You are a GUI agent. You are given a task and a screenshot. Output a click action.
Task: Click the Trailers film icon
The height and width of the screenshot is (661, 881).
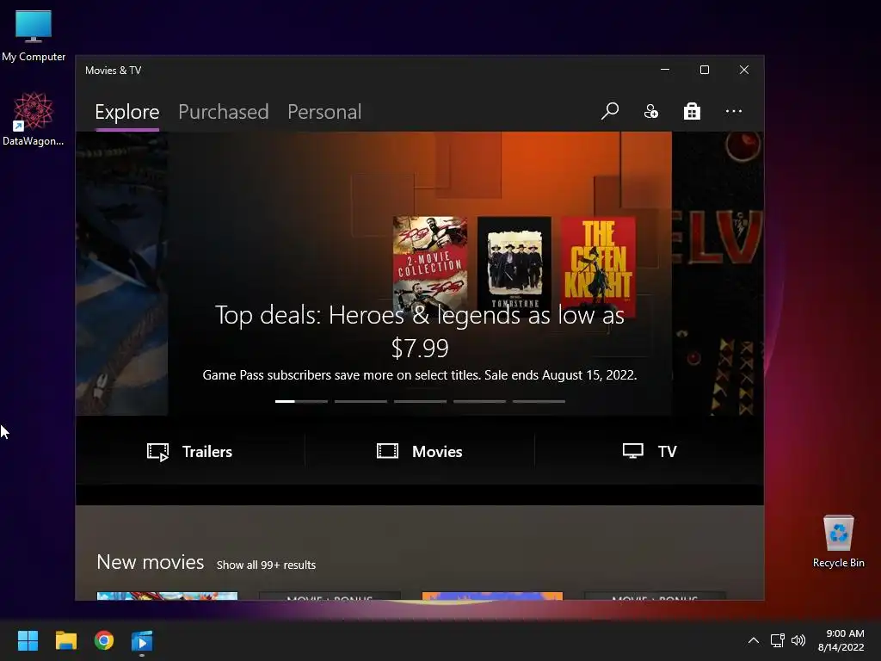coord(158,452)
